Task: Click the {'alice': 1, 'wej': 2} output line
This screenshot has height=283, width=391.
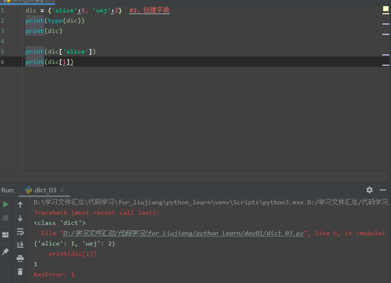Action: click(x=74, y=243)
